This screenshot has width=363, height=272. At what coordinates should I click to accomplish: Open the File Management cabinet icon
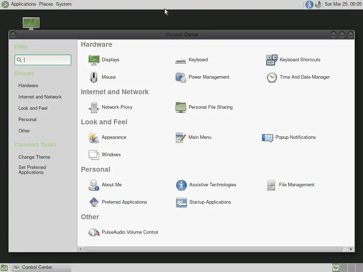coord(271,185)
